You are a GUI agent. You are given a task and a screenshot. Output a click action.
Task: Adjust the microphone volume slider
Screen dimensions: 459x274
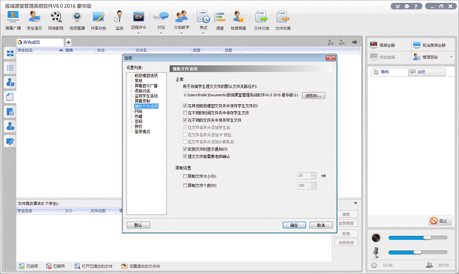(418, 252)
